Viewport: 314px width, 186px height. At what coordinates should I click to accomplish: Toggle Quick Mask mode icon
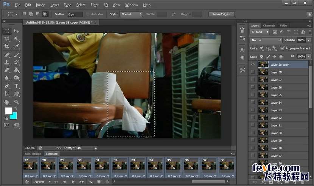tap(6, 125)
